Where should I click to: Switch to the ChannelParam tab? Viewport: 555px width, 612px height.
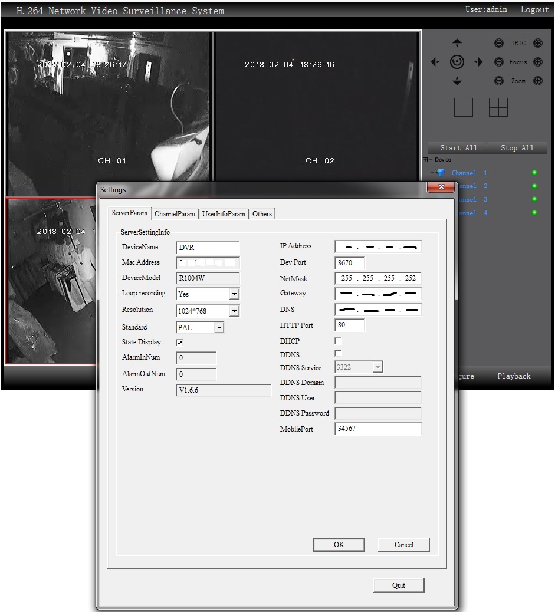tap(175, 214)
